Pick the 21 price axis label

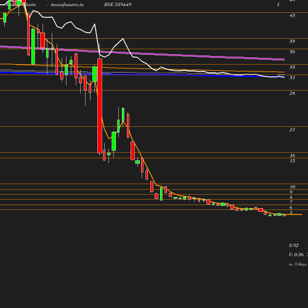pos(292,129)
